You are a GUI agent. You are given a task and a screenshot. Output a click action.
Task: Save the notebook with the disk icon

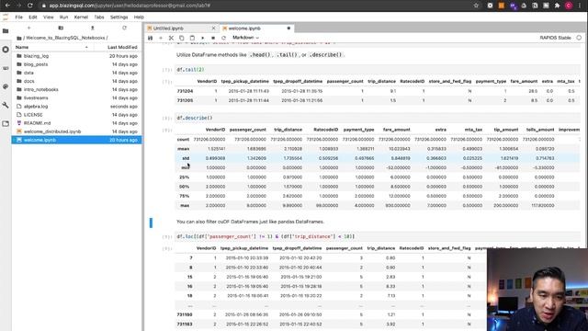151,38
